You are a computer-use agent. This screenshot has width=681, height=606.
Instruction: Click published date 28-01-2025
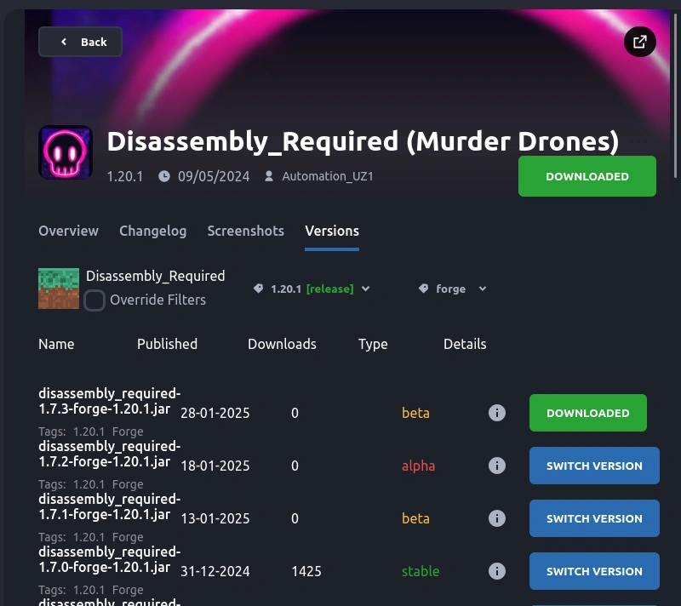click(215, 413)
